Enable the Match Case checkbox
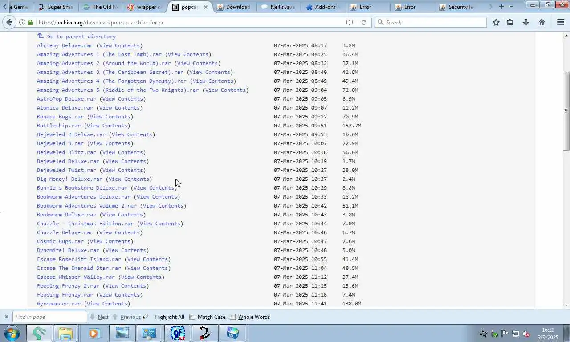The height and width of the screenshot is (342, 570). [x=192, y=317]
